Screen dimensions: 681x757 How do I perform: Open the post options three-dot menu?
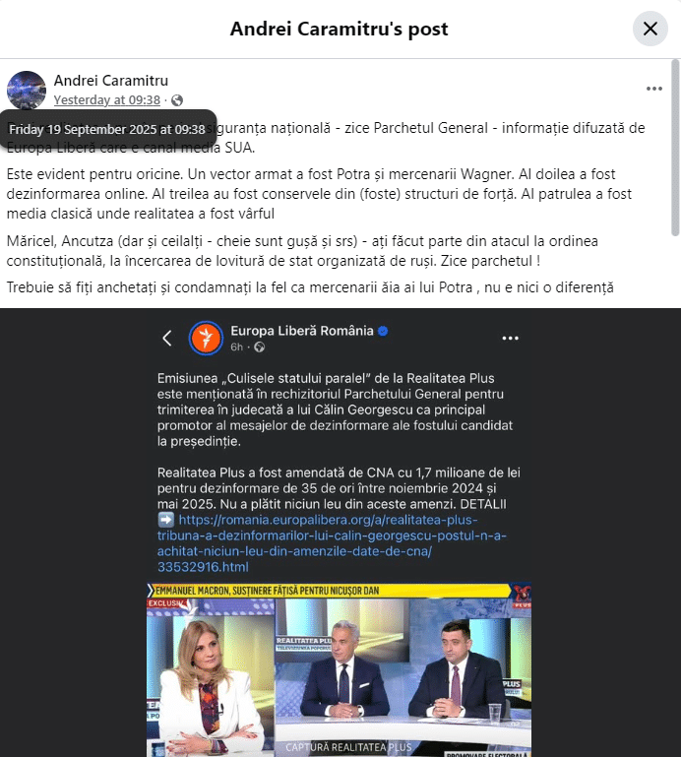[x=654, y=89]
